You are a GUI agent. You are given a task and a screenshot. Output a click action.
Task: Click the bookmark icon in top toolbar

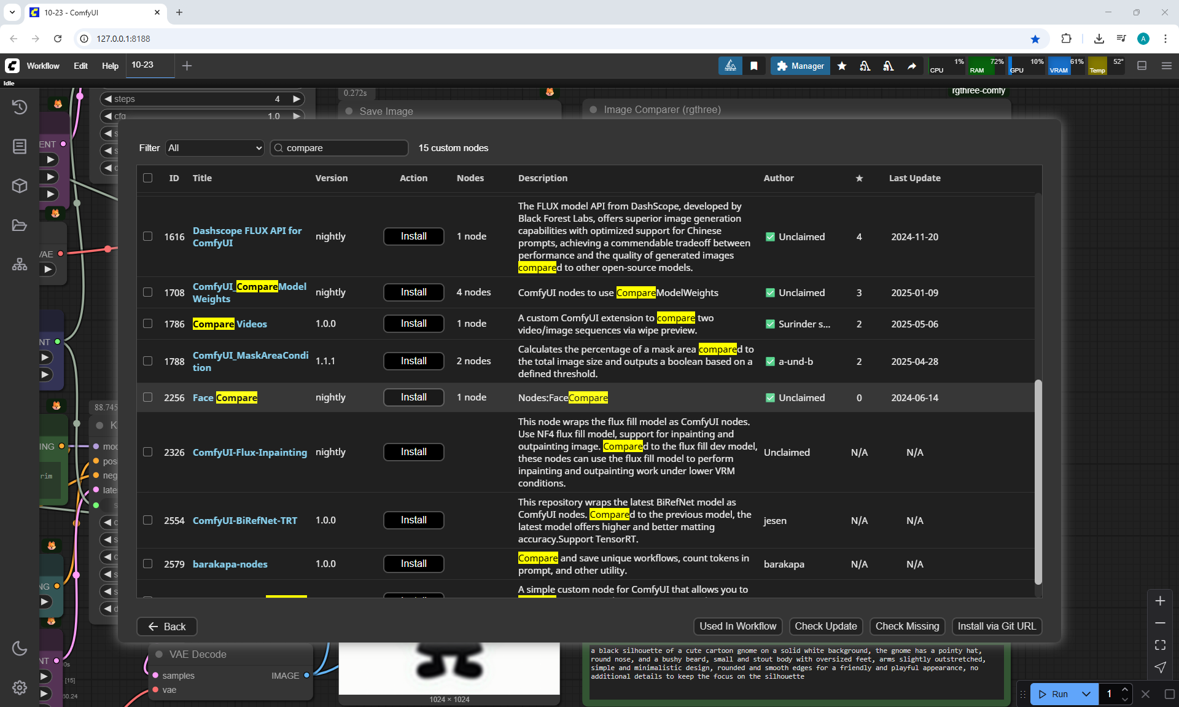coord(754,66)
